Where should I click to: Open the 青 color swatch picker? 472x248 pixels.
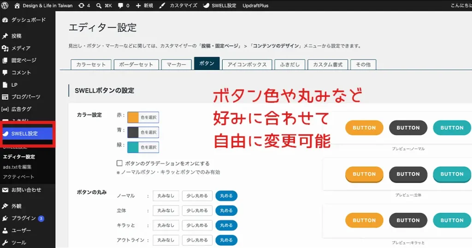143,132
